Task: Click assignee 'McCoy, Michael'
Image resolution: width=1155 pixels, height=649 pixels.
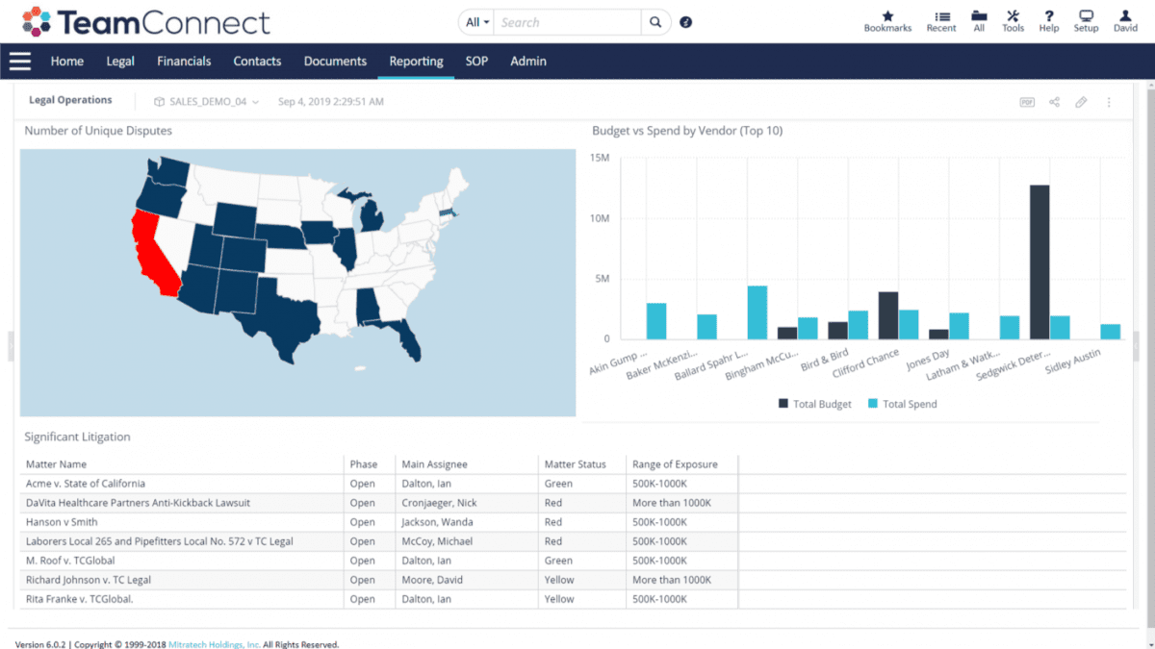Action: [x=436, y=541]
